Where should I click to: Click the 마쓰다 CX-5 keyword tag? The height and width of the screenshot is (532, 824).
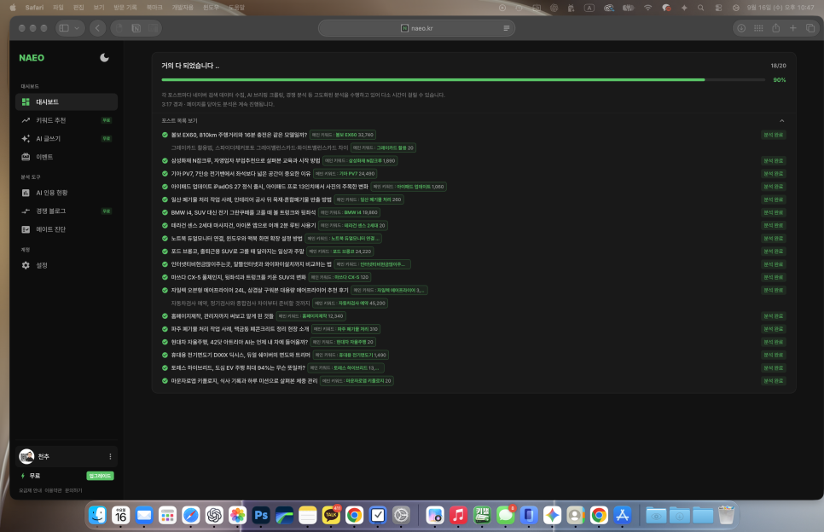(x=339, y=277)
